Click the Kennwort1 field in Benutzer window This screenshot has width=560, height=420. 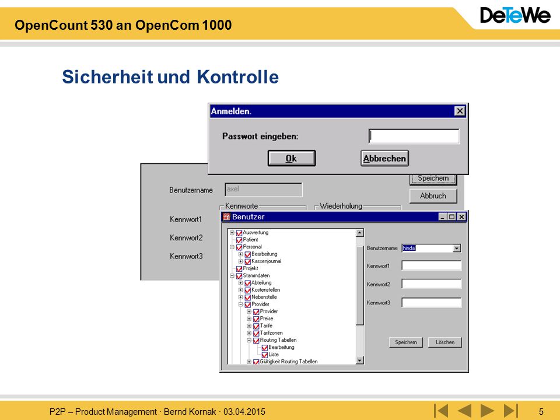tap(432, 265)
